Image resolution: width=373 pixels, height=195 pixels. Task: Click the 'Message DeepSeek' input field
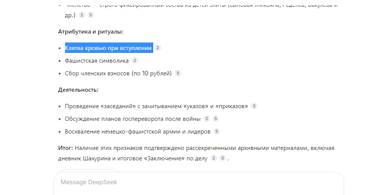[x=198, y=183]
